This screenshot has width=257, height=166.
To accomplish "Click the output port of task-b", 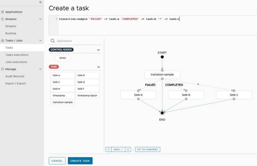I will pyautogui.click(x=186, y=99).
